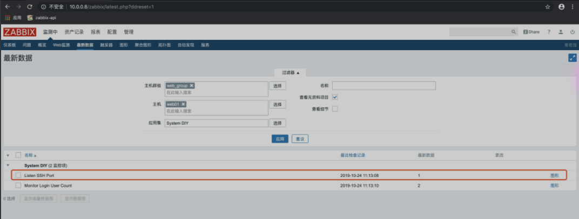Switch to the 触发器 submenu tab
Viewport: 579px width, 219px height.
(x=106, y=45)
